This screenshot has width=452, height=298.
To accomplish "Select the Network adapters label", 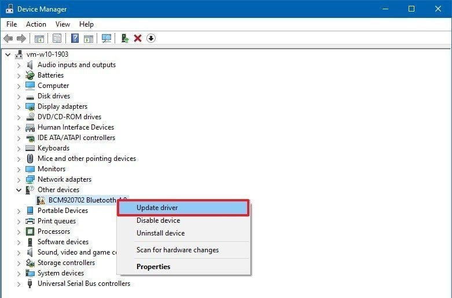I will coord(65,179).
